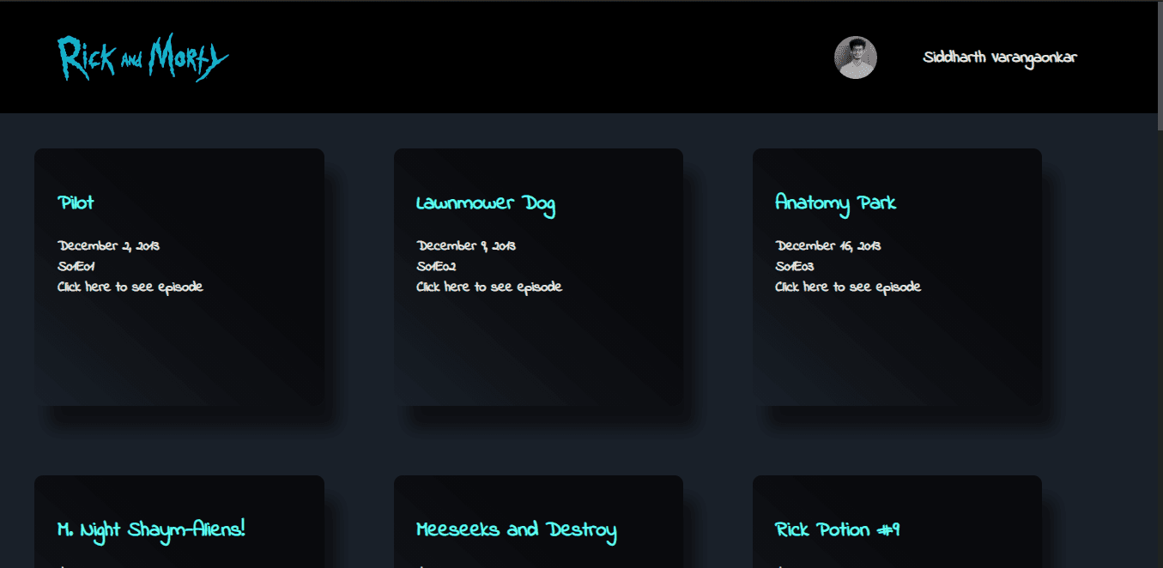Viewport: 1163px width, 568px height.
Task: Open the Lawnmower Dog episode title
Action: 486,204
